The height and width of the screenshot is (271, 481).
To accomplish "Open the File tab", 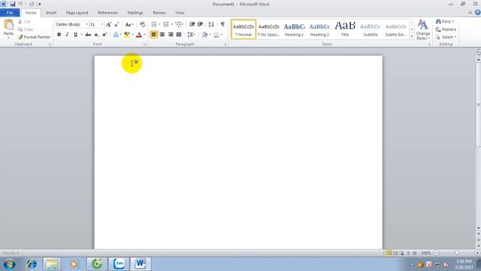I will [10, 13].
